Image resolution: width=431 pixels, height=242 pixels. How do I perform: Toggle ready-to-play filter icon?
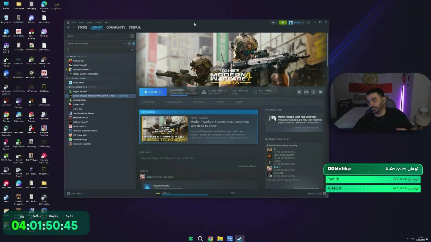(134, 44)
